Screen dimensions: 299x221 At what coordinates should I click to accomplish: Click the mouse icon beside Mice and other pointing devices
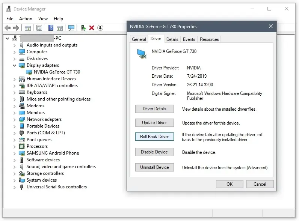click(22, 99)
